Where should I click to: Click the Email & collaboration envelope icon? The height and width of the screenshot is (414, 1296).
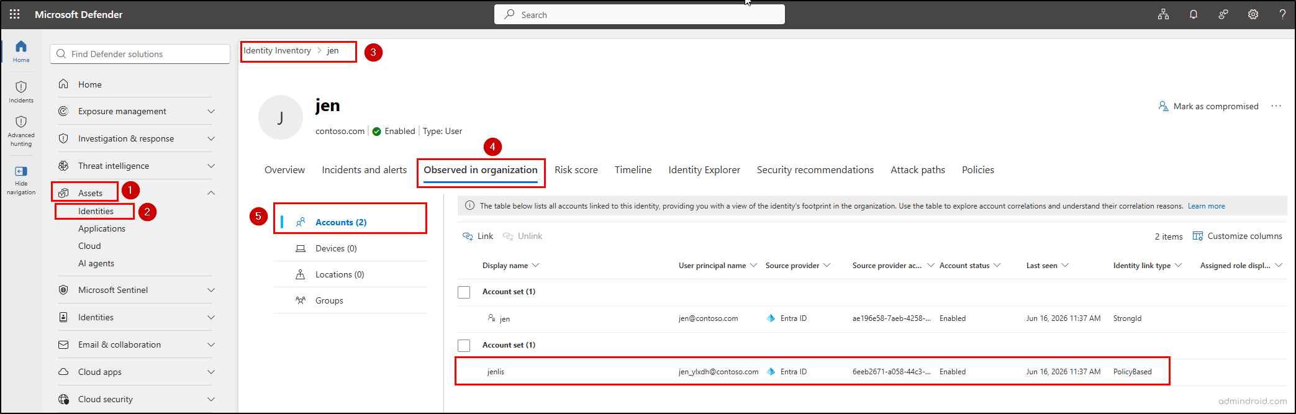point(63,344)
